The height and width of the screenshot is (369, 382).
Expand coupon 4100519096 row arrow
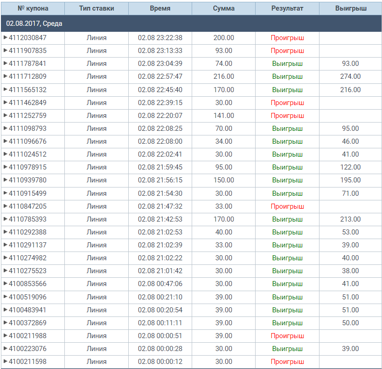click(x=6, y=297)
